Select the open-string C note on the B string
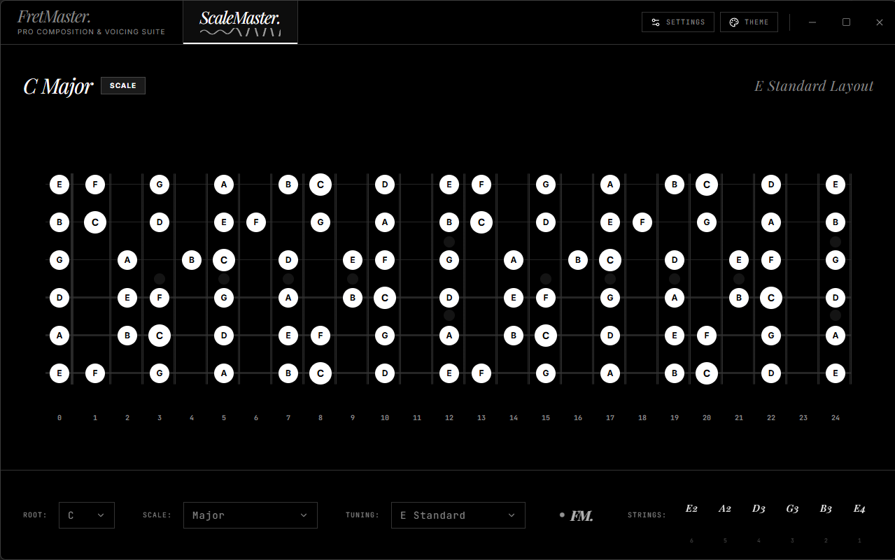Viewport: 895px width, 560px height. pos(94,222)
